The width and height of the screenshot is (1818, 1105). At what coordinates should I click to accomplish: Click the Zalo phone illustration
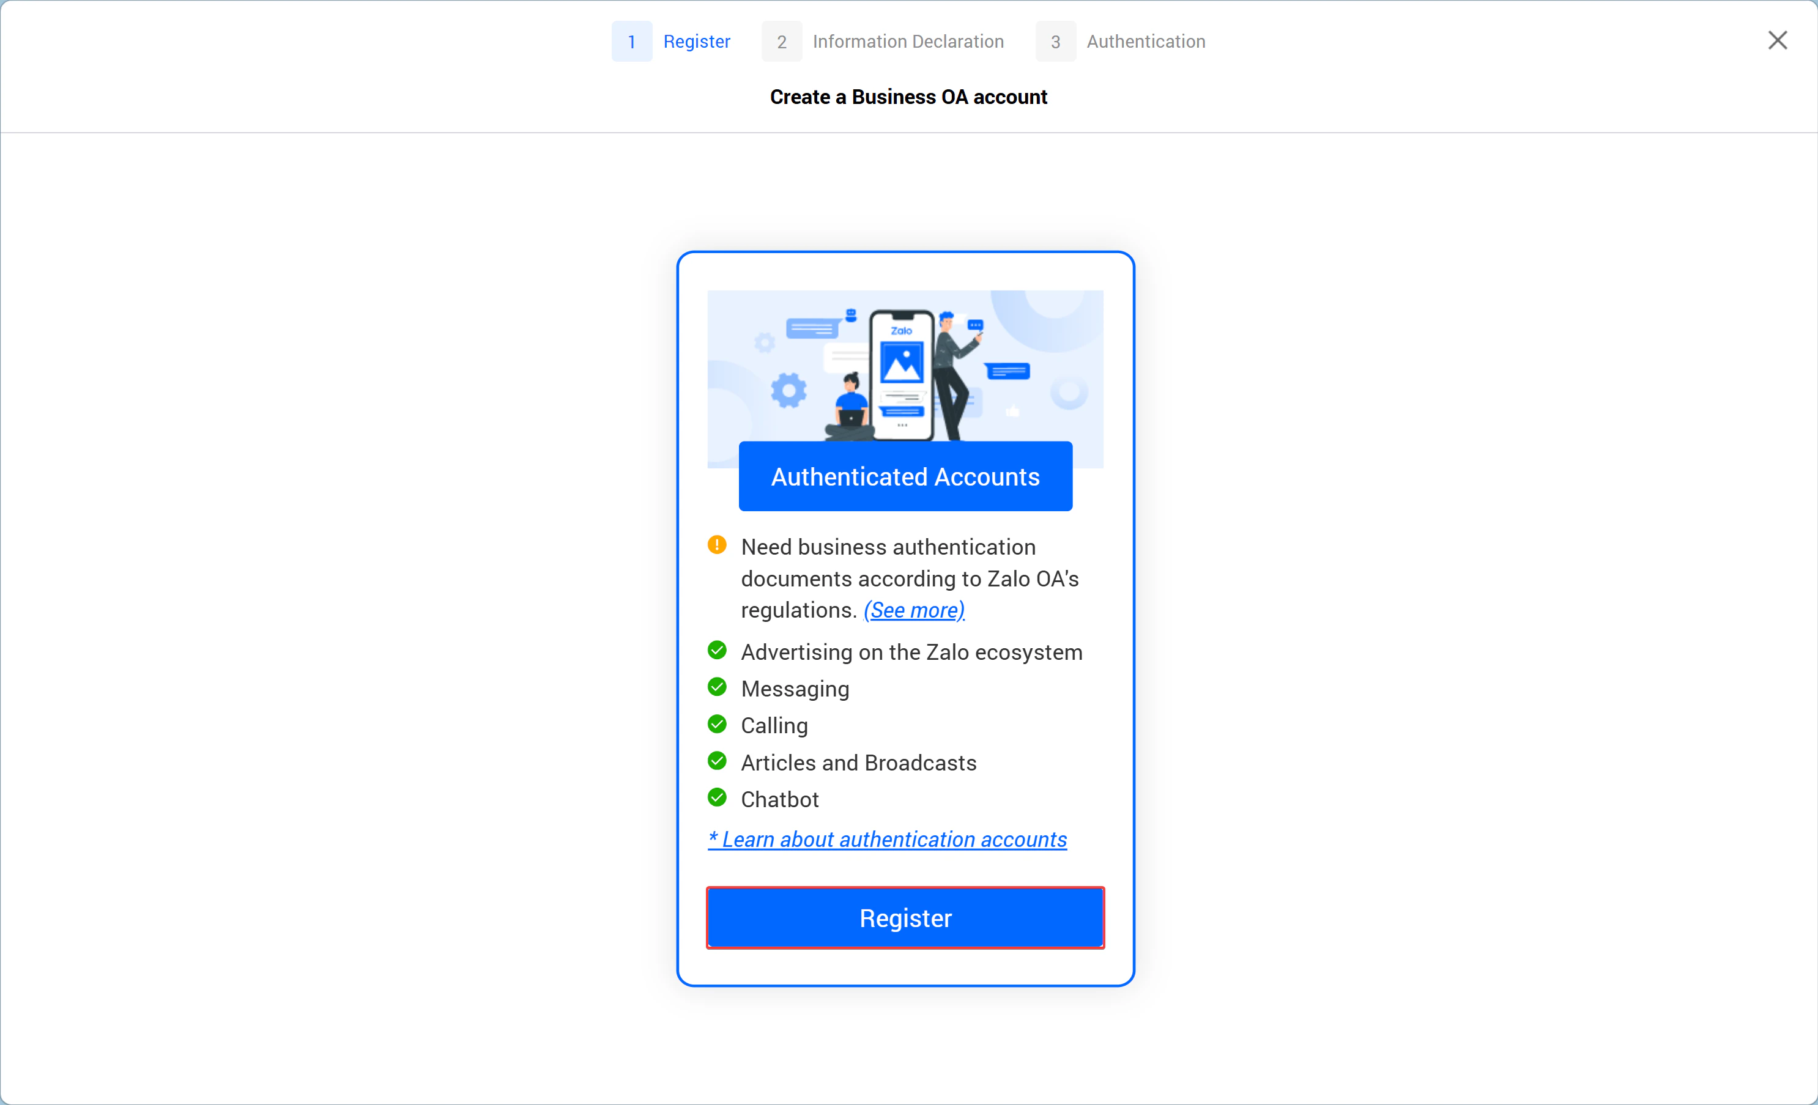(902, 375)
